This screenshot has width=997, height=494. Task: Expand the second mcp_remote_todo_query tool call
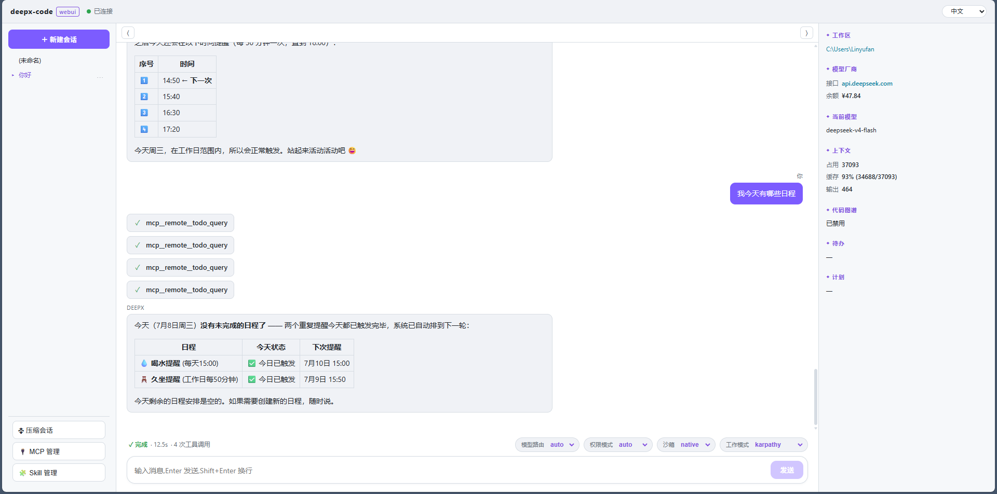click(x=180, y=245)
